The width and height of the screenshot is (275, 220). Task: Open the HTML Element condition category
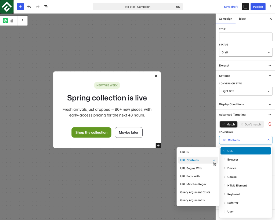point(245,185)
